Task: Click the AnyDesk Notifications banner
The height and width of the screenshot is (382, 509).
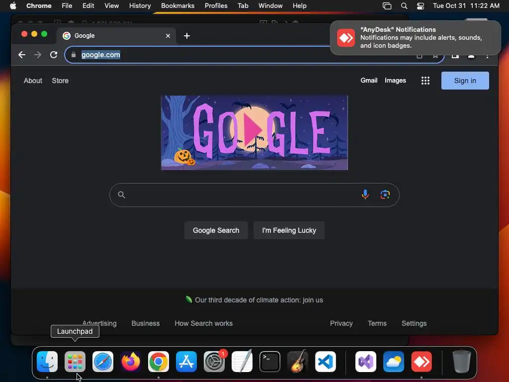Action: (415, 38)
